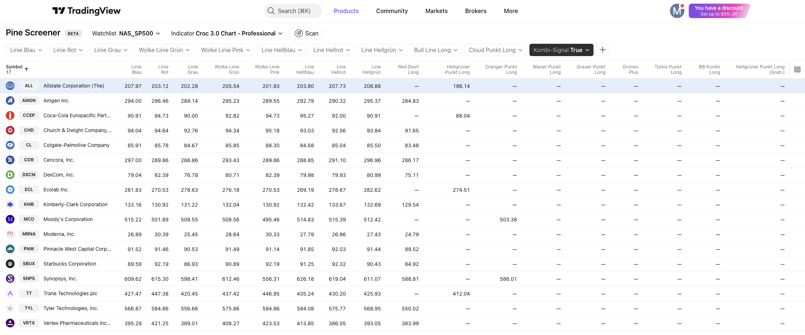This screenshot has width=805, height=335.
Task: Click the TradingView logo
Action: (x=86, y=11)
